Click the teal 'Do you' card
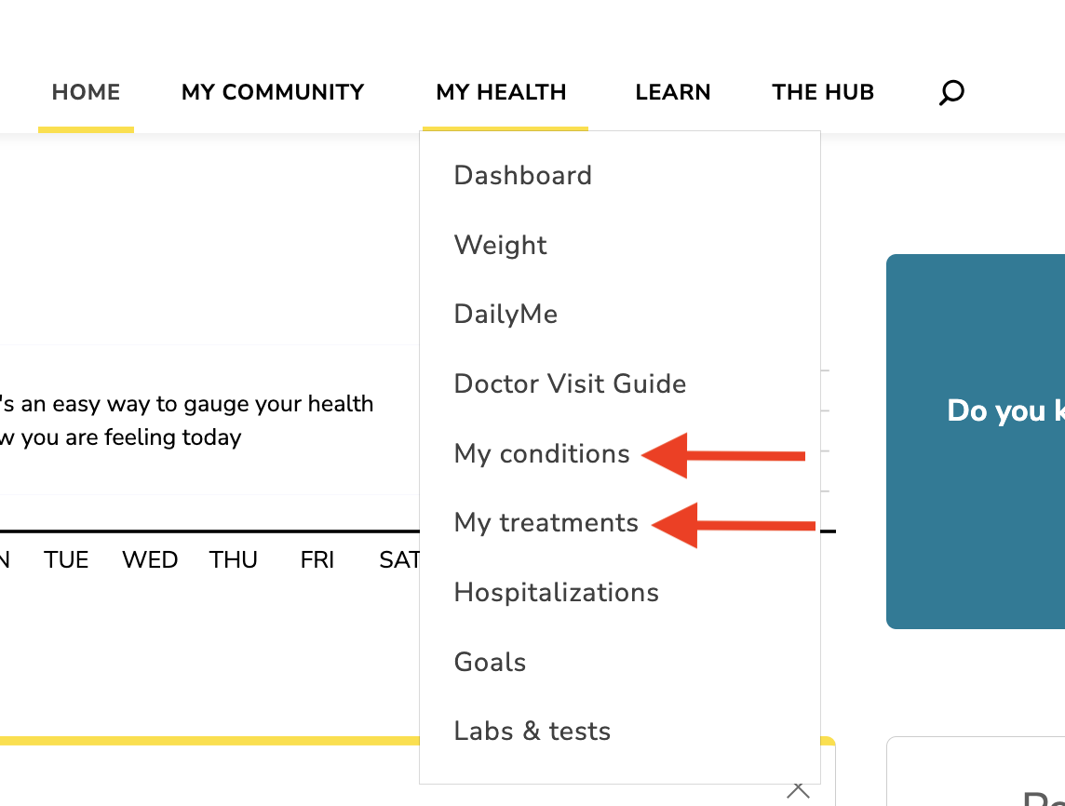The image size is (1065, 806). [x=976, y=441]
